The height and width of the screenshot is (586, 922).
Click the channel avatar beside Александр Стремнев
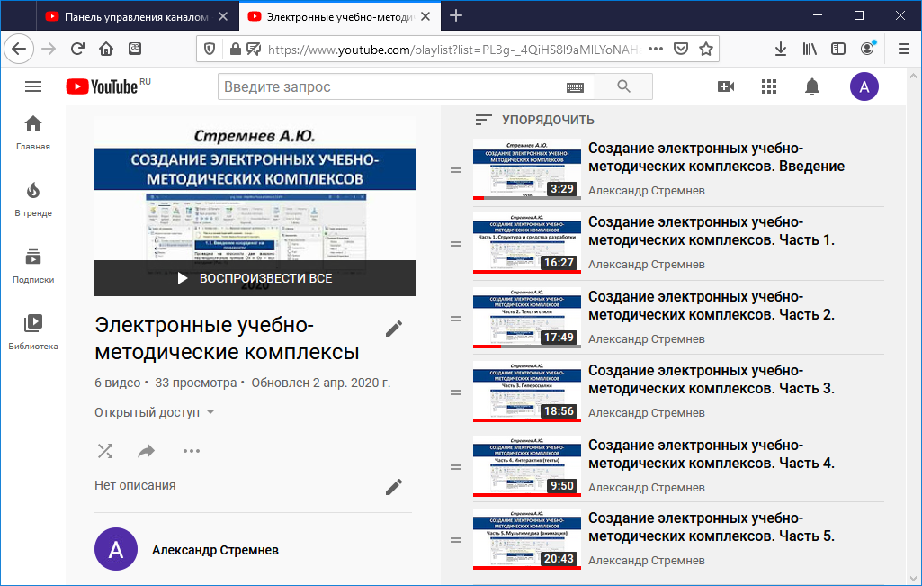pyautogui.click(x=116, y=549)
